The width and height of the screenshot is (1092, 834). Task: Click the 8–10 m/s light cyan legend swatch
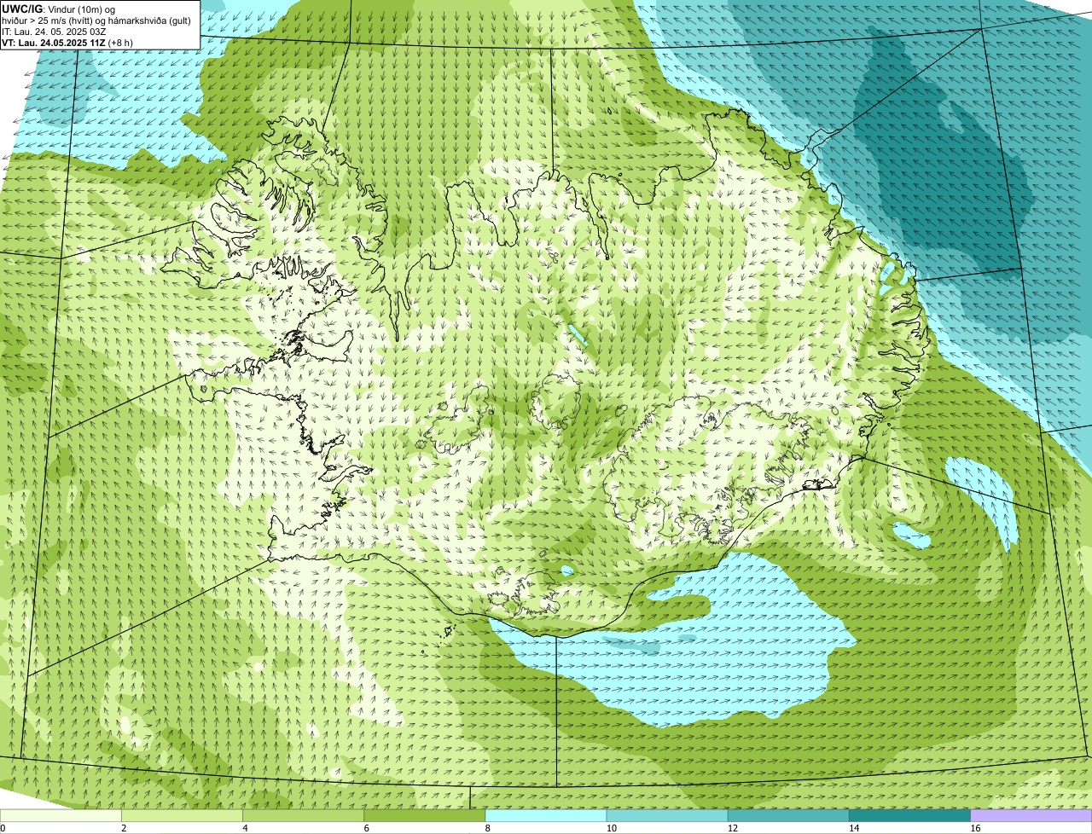click(546, 815)
